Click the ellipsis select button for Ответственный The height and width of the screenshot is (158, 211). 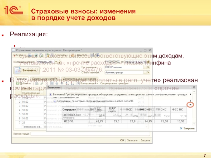tap(145, 72)
